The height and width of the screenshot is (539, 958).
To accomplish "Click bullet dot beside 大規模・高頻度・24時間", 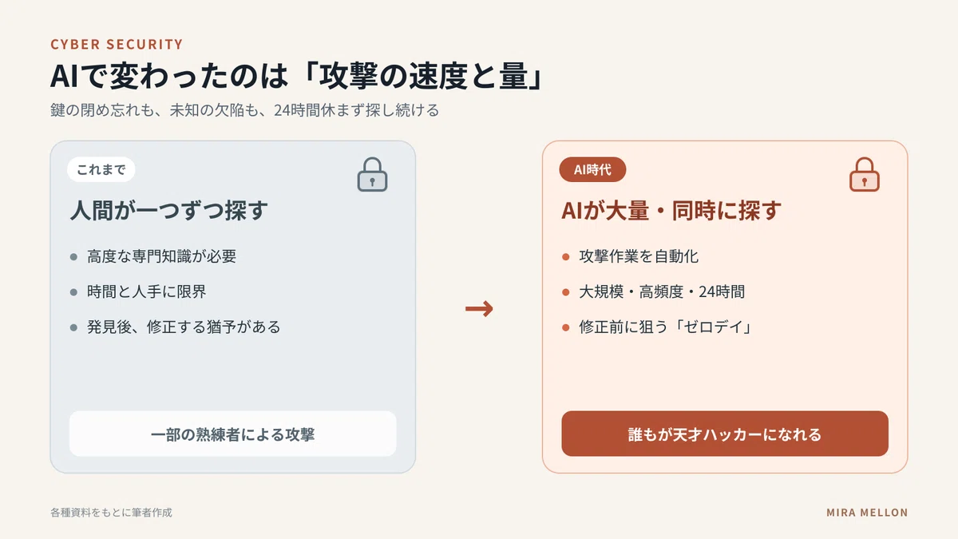I will (x=566, y=292).
